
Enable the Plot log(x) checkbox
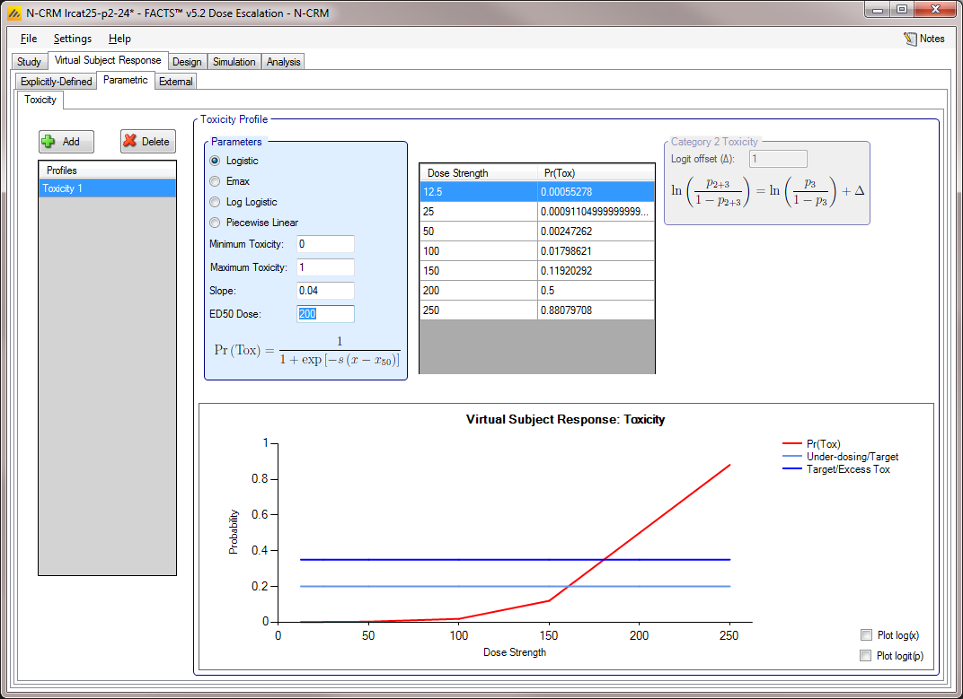point(866,635)
